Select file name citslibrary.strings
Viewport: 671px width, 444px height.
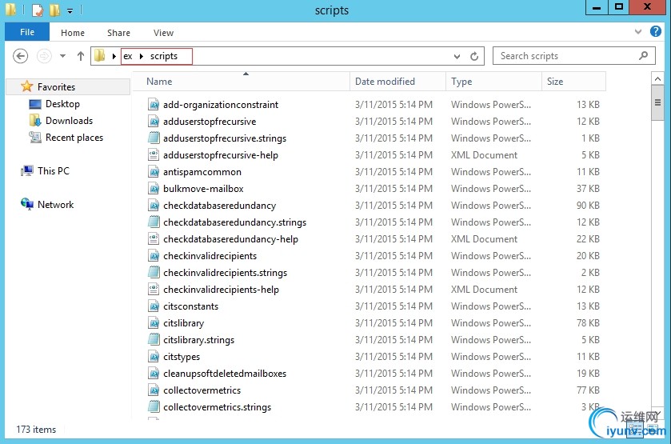point(198,340)
